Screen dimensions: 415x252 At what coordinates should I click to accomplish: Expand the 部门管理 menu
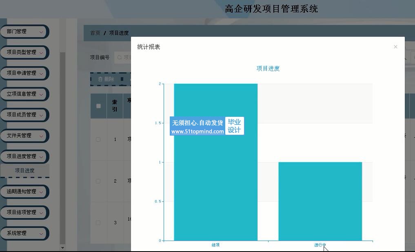pos(24,32)
